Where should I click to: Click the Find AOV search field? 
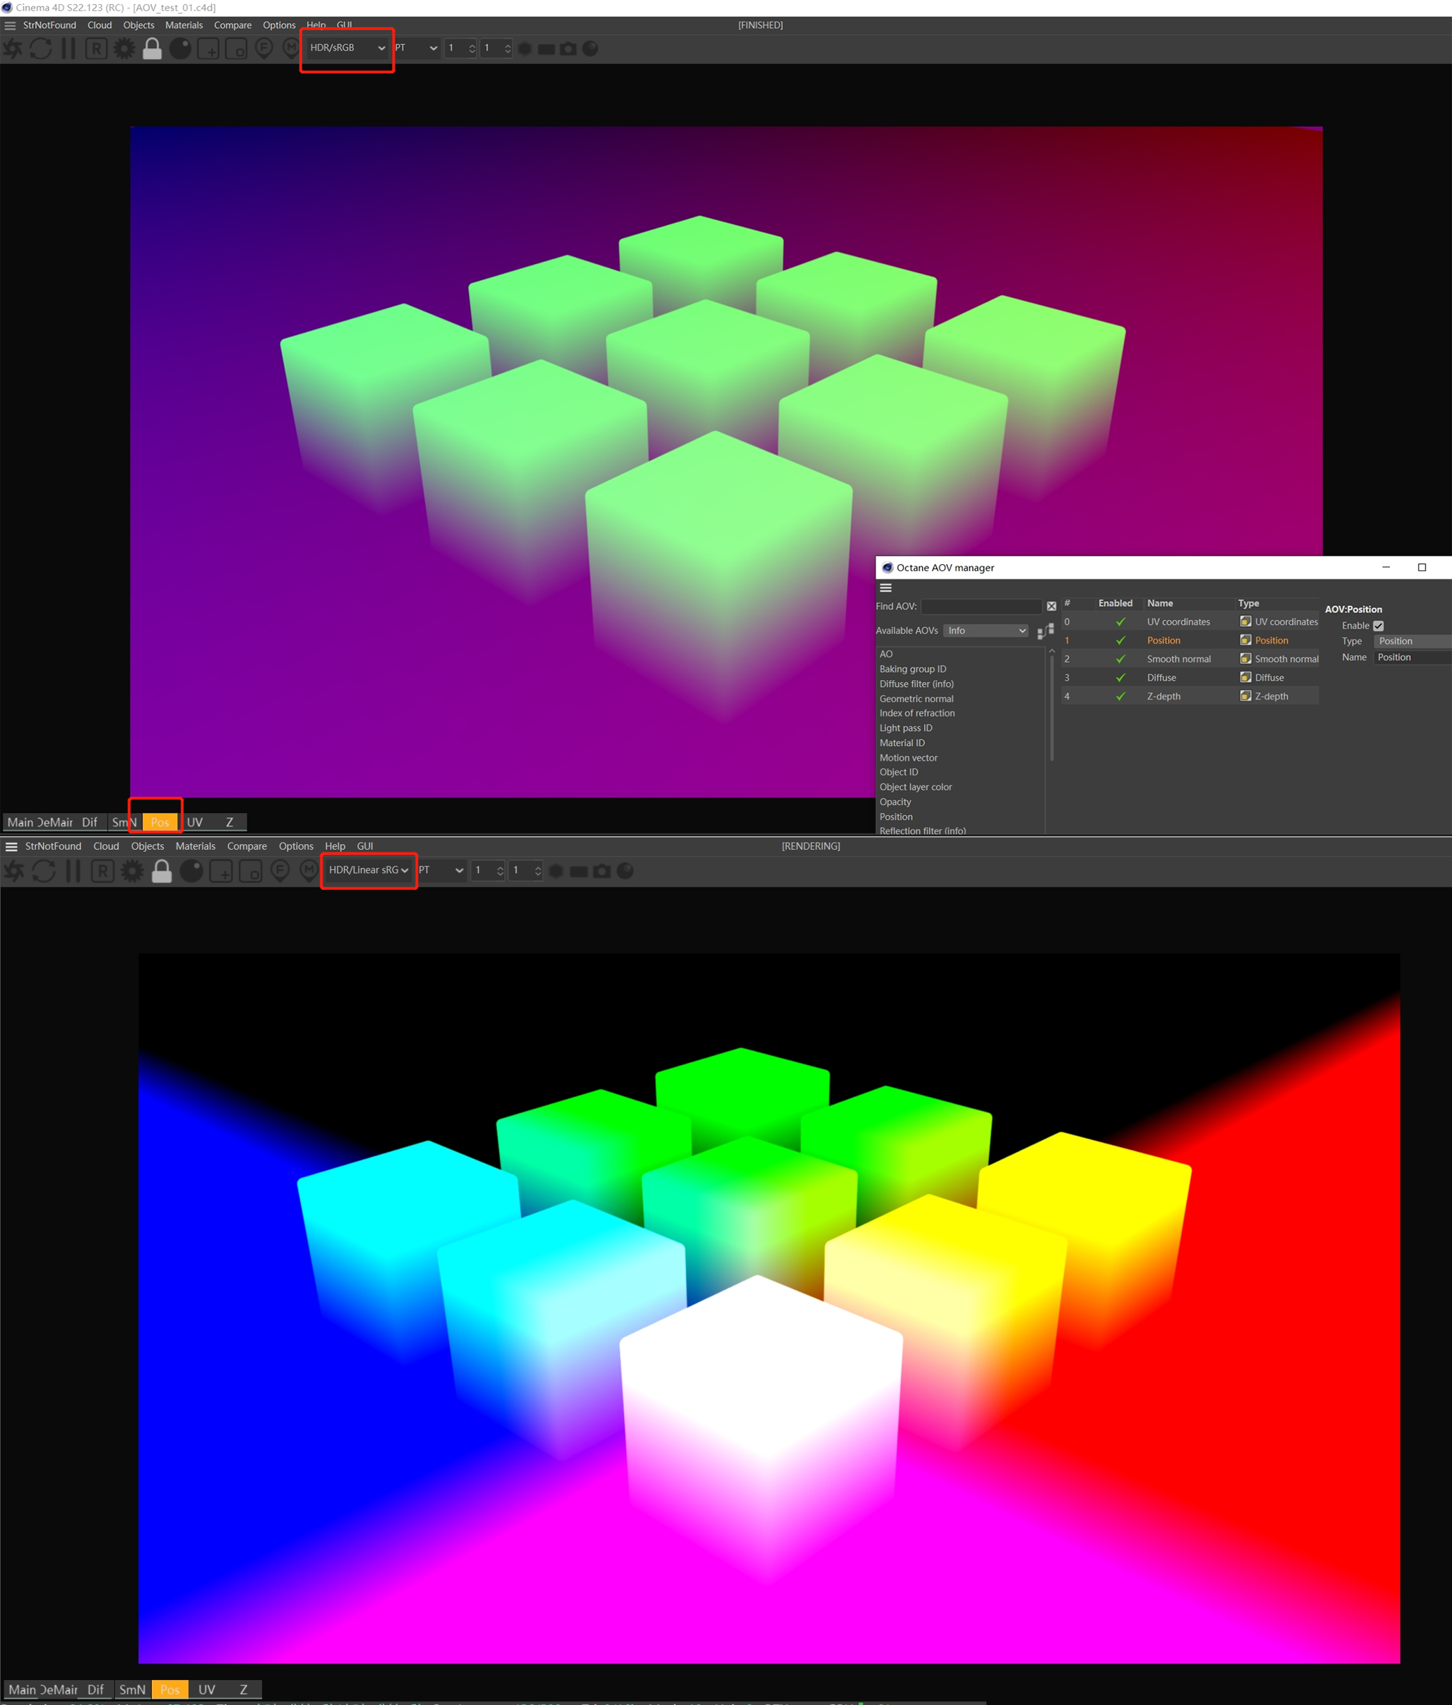click(981, 607)
